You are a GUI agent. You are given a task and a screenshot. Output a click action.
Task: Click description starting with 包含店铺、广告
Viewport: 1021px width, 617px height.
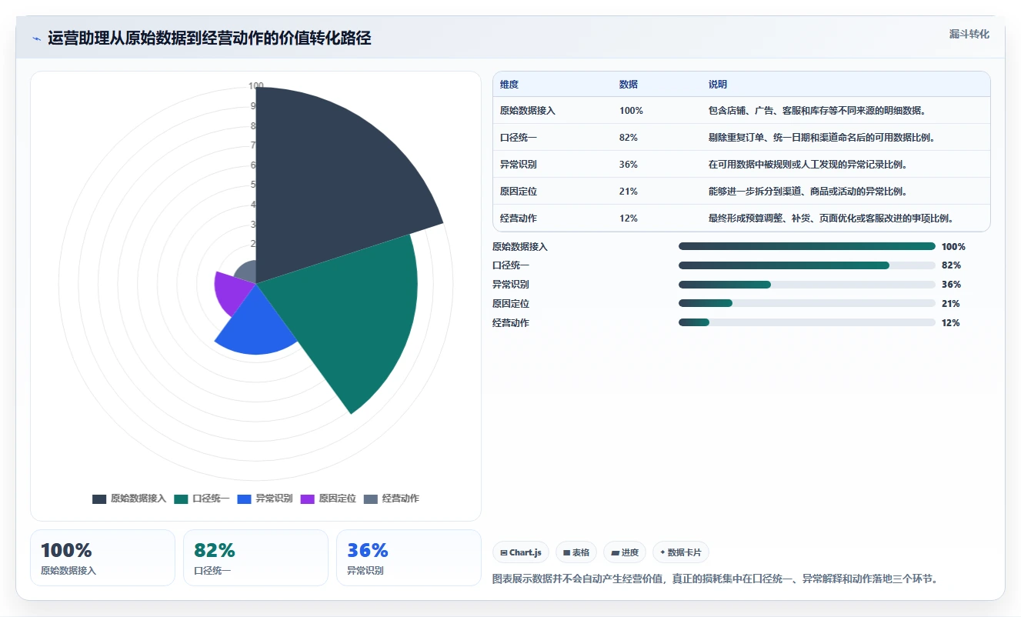[816, 111]
